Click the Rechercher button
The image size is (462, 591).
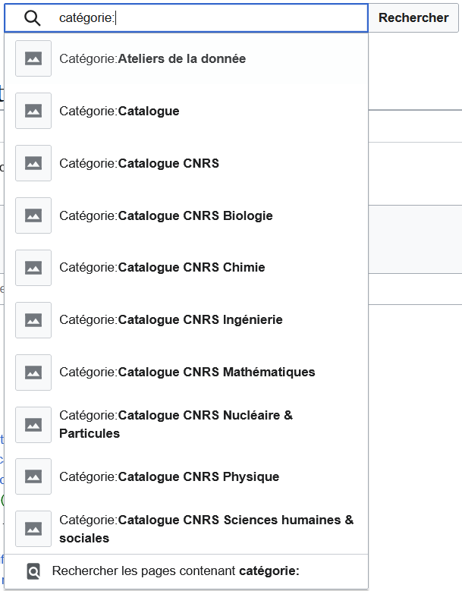tap(413, 17)
